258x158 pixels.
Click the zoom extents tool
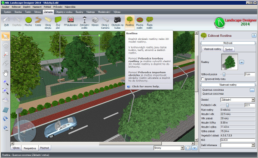[x=6, y=91]
